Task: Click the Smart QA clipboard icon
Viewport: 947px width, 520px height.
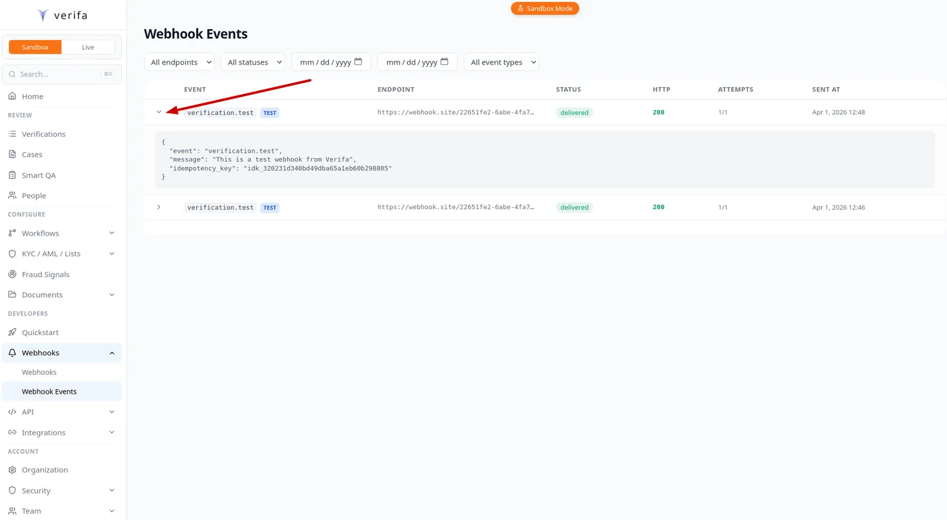Action: (x=12, y=175)
